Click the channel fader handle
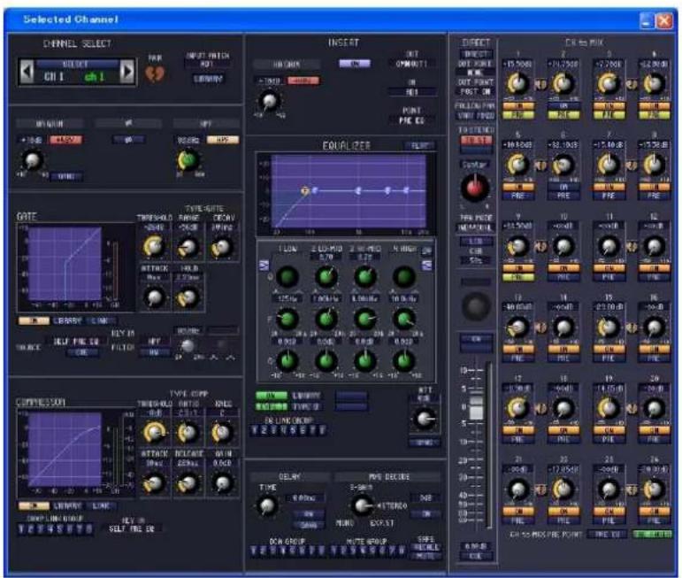The image size is (682, 578). click(x=476, y=408)
